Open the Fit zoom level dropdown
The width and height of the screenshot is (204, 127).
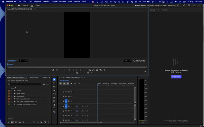point(23,61)
